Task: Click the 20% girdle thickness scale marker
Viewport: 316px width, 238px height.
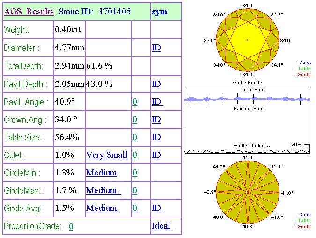Action: [x=296, y=144]
